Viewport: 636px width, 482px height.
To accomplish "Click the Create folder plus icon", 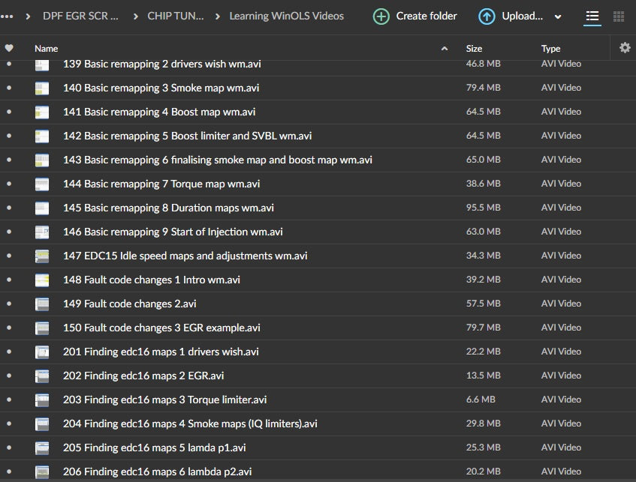I will 381,16.
